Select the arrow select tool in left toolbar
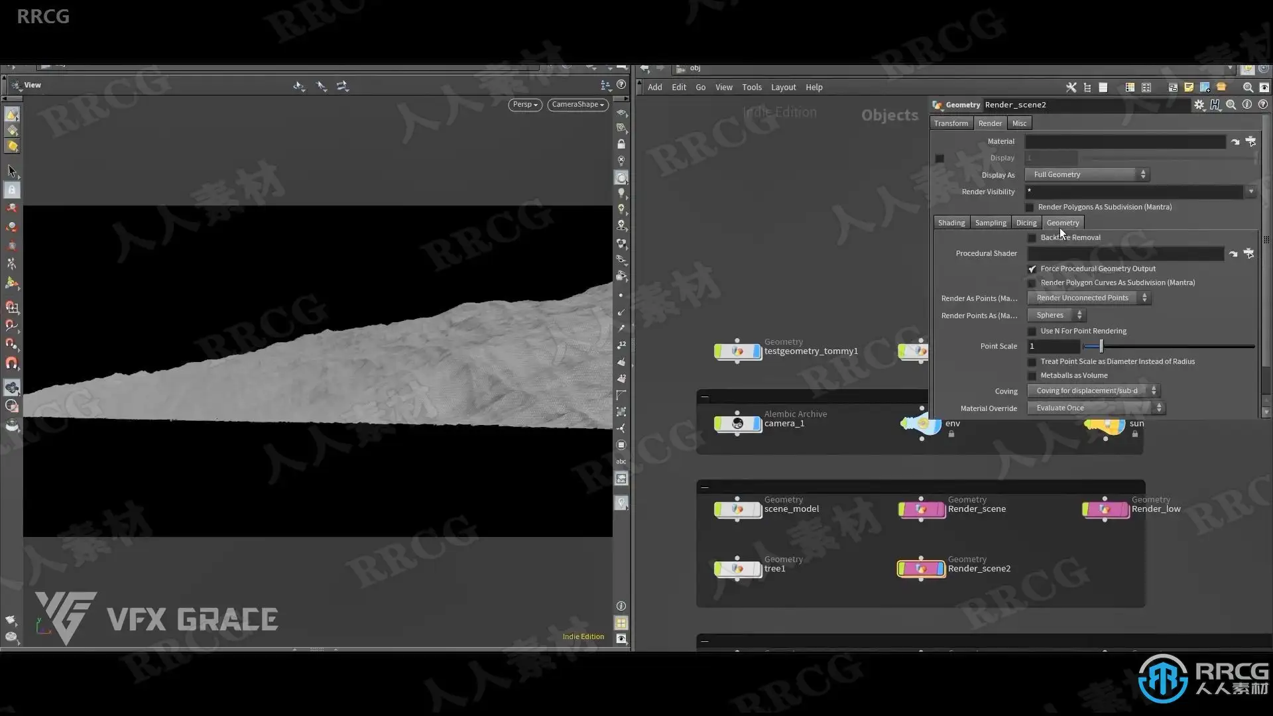1273x716 pixels. (12, 171)
